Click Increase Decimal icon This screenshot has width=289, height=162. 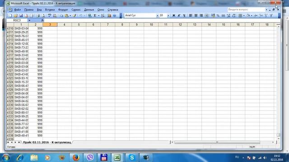click(228, 16)
